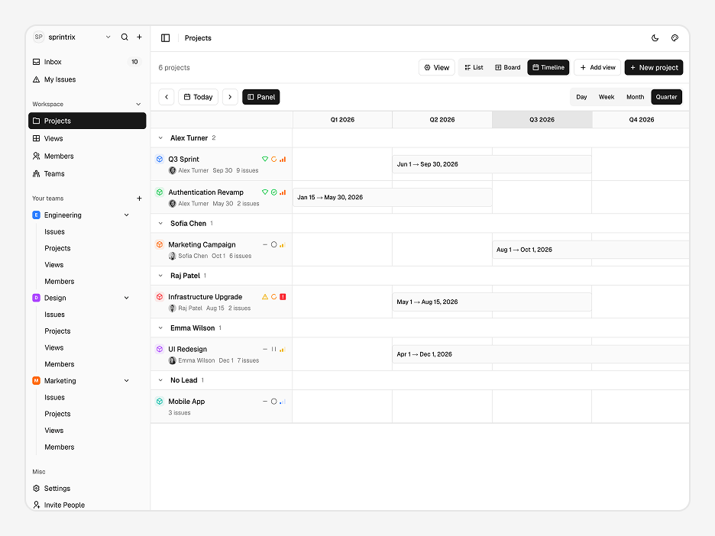
Task: Collapse Engineering team section
Action: 127,215
